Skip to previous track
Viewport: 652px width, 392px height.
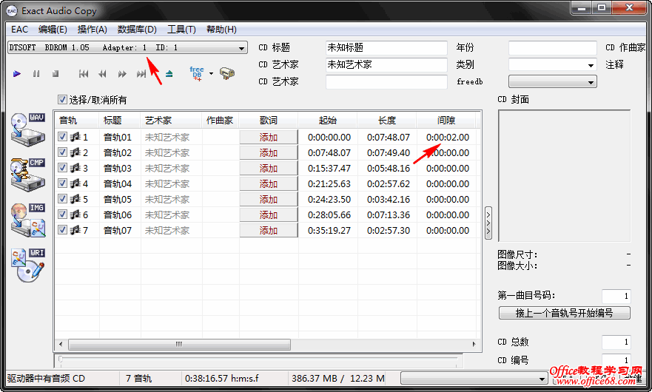click(x=84, y=74)
